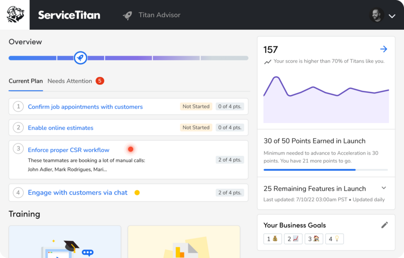The width and height of the screenshot is (404, 258).
Task: Click the trending line icon under score
Action: pyautogui.click(x=268, y=62)
